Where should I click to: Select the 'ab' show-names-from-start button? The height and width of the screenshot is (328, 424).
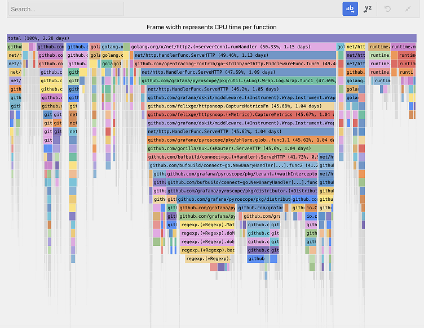tap(350, 8)
